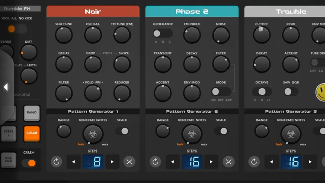Toggle the Scale switch in Pattern Generator 1
This screenshot has width=325, height=183.
[x=122, y=131]
